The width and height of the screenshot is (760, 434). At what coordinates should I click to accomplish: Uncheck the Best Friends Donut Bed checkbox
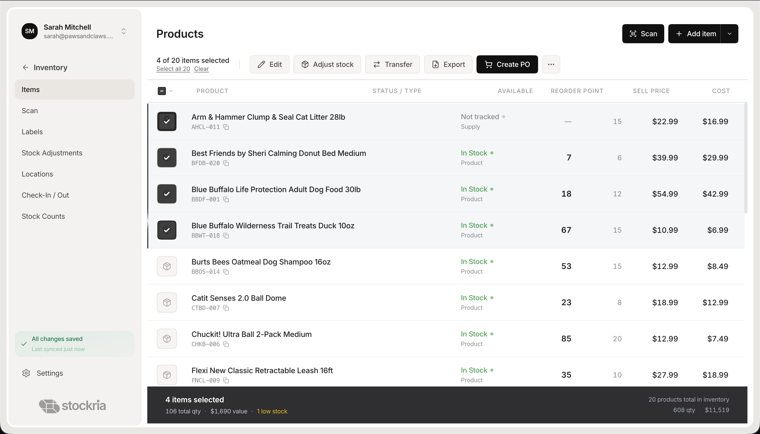(x=167, y=157)
